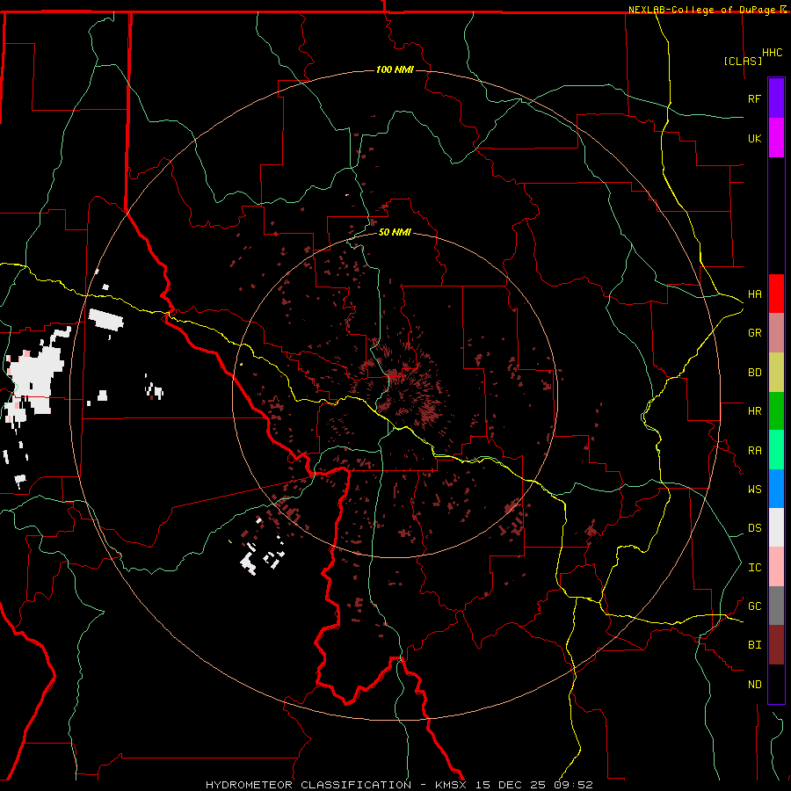The height and width of the screenshot is (791, 791).
Task: Click the "09:52" timestamp text
Action: [x=575, y=785]
